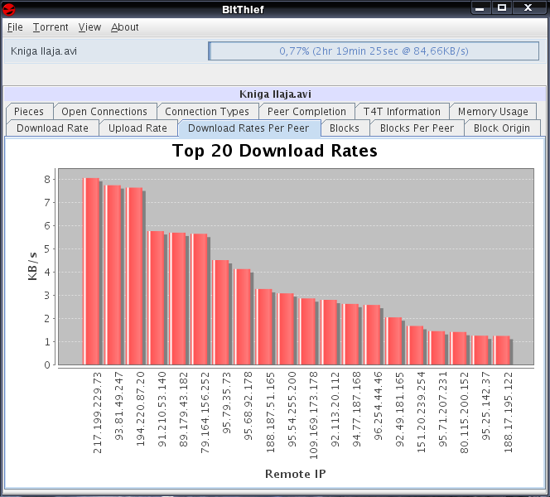Click the bar for 109.169.173.178

[307, 332]
